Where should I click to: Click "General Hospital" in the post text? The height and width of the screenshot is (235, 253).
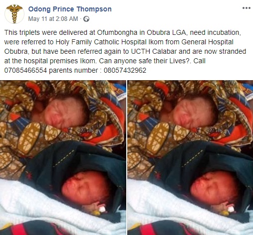[x=207, y=42]
